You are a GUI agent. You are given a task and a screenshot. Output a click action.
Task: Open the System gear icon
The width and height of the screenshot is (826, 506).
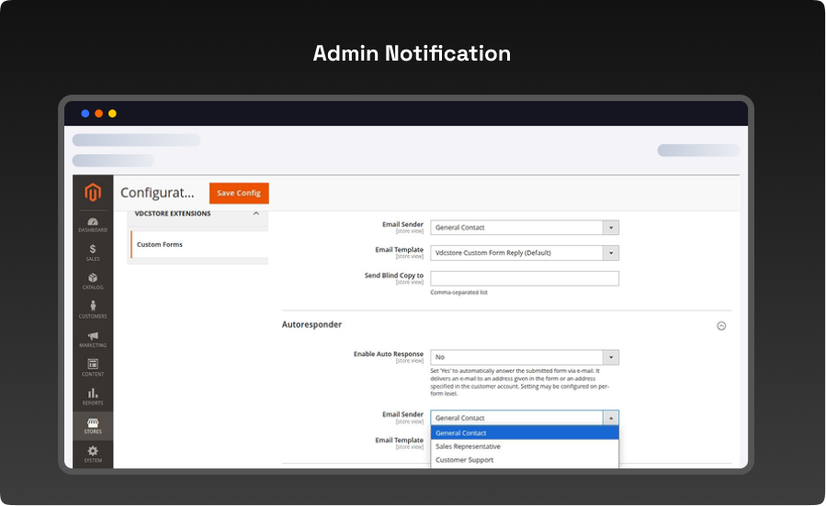93,453
